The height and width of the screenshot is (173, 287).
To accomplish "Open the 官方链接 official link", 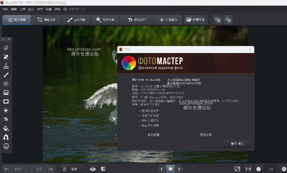I will tap(154, 134).
